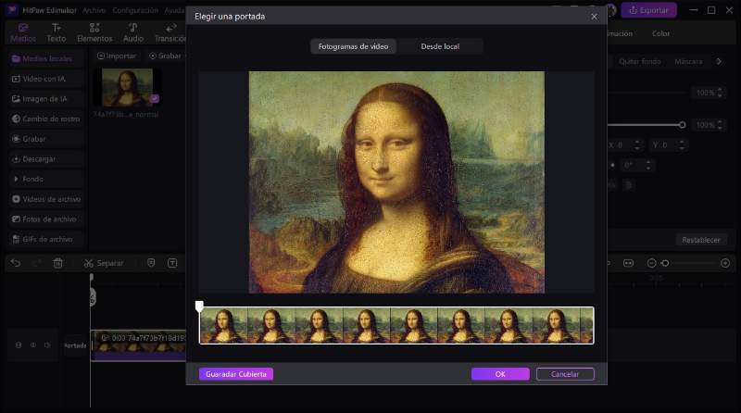This screenshot has height=413, width=741.
Task: Lock the timeline track with the lock icon
Action: pyautogui.click(x=19, y=345)
